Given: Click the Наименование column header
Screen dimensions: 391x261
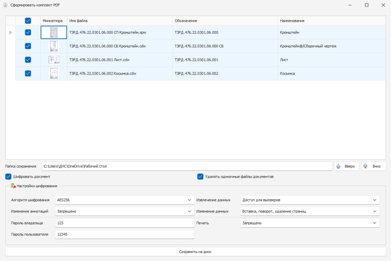Looking at the screenshot, I should (331, 21).
